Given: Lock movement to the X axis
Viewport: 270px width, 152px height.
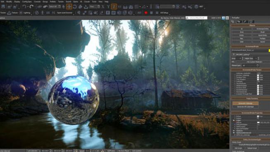Looking at the screenshot, I should click(x=103, y=7).
